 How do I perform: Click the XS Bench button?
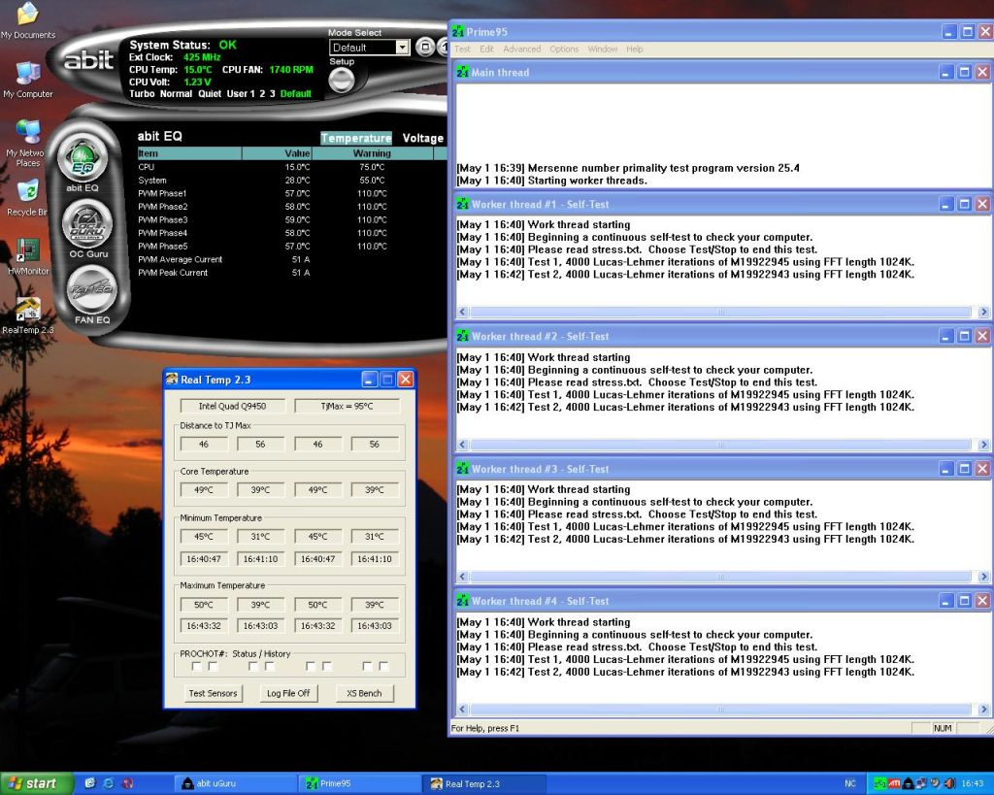point(364,693)
